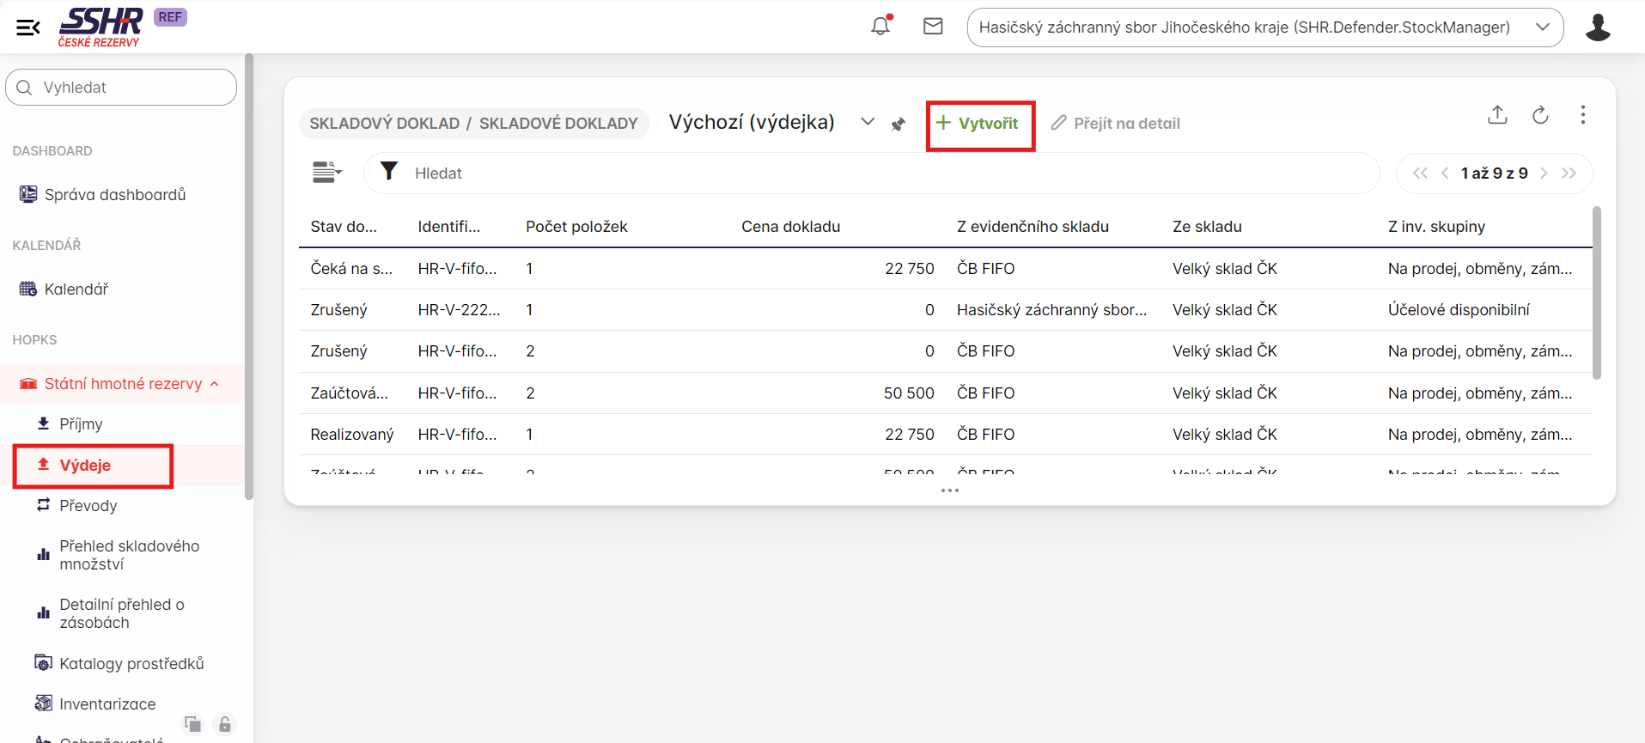The height and width of the screenshot is (743, 1645).
Task: Click Přejít na detail
Action: (x=1116, y=124)
